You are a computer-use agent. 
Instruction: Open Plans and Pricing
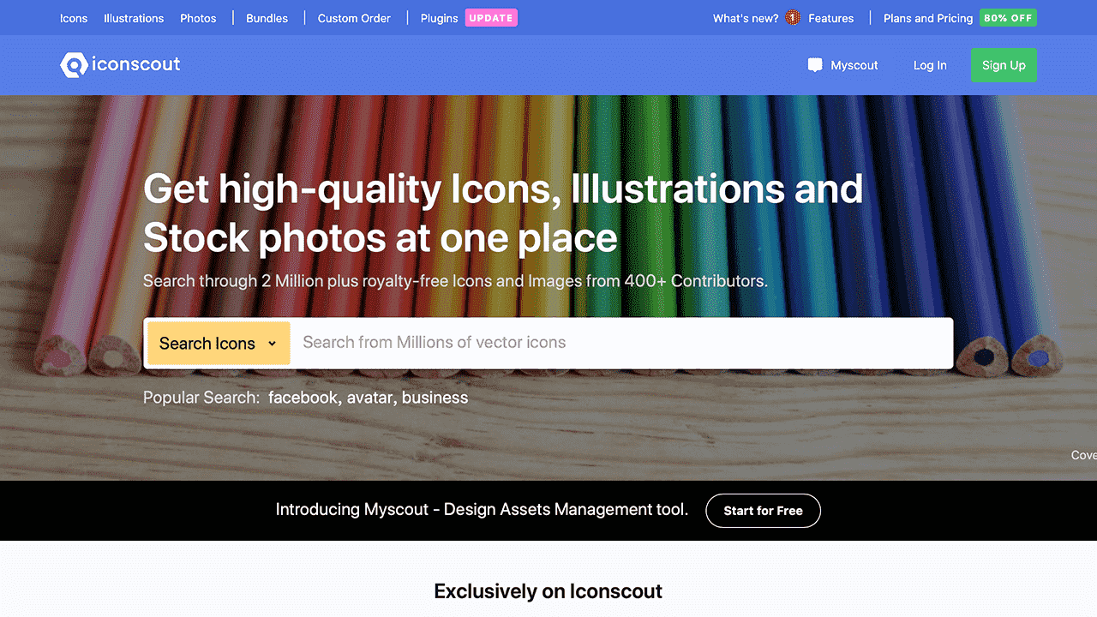point(928,18)
